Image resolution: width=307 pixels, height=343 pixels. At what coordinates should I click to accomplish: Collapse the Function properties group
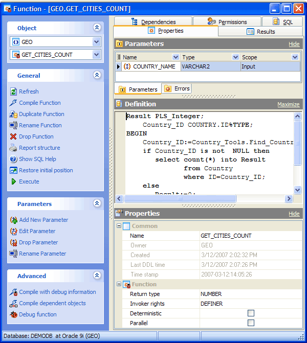pyautogui.click(x=119, y=284)
